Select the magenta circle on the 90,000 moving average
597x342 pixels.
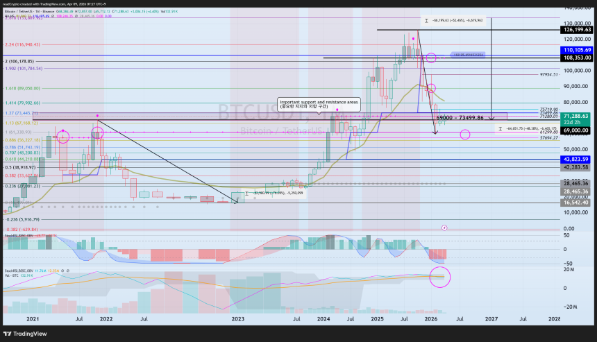(x=430, y=88)
